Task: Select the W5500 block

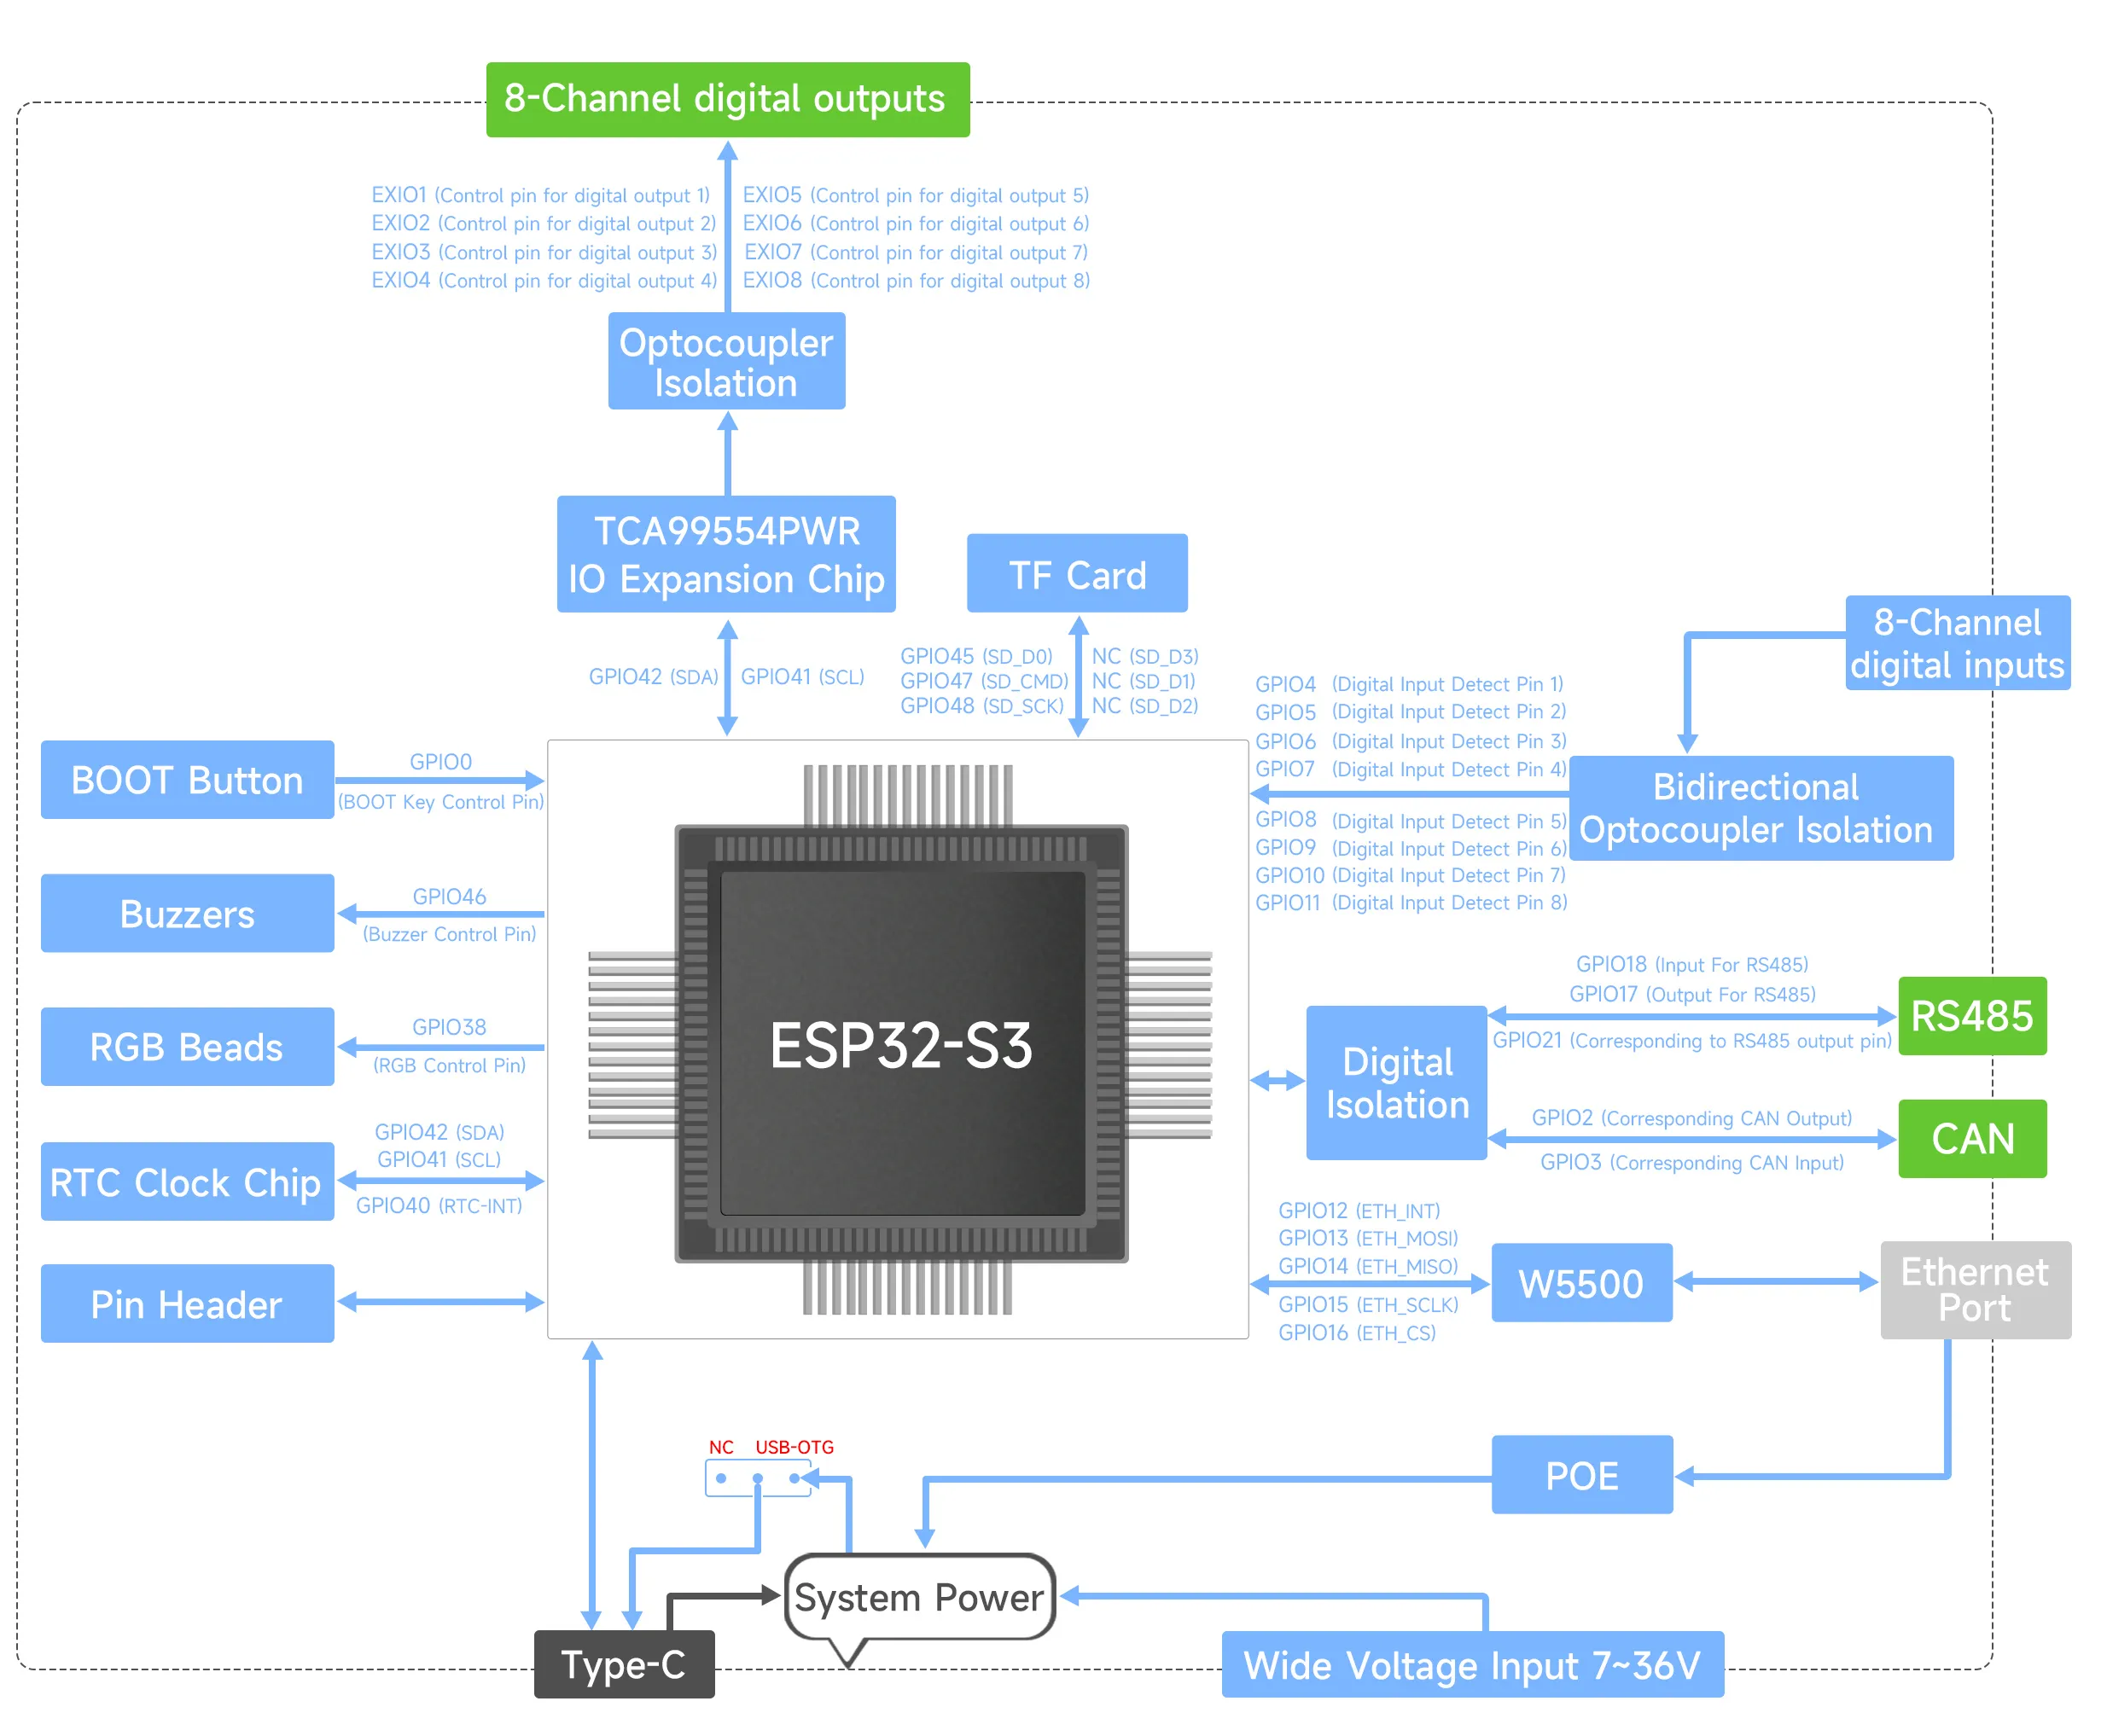Action: (1582, 1283)
